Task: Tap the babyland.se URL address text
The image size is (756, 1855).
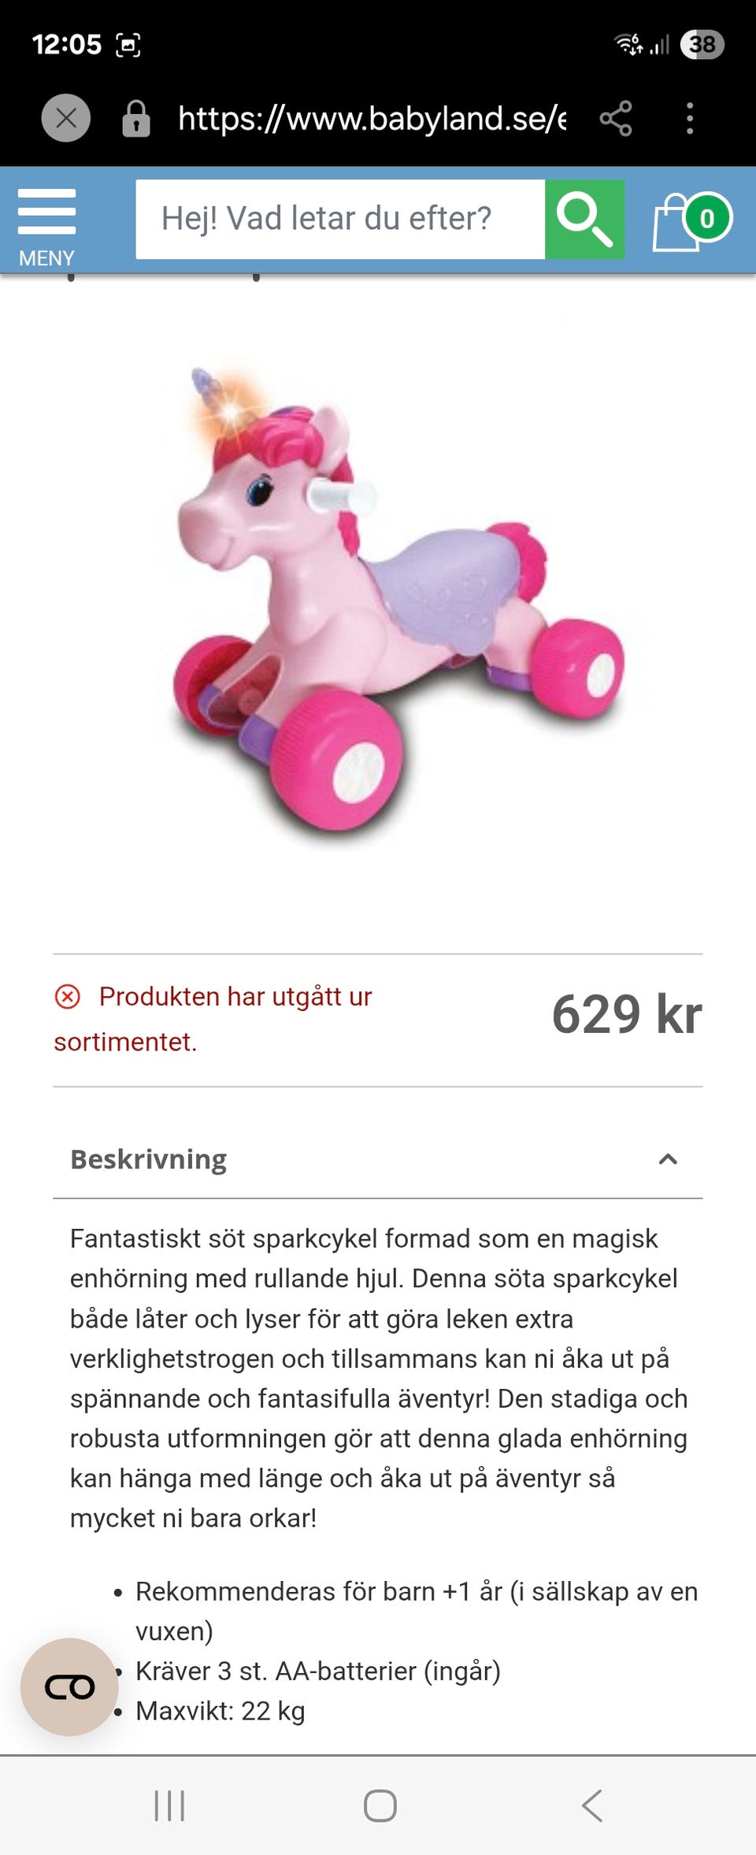Action: click(372, 118)
